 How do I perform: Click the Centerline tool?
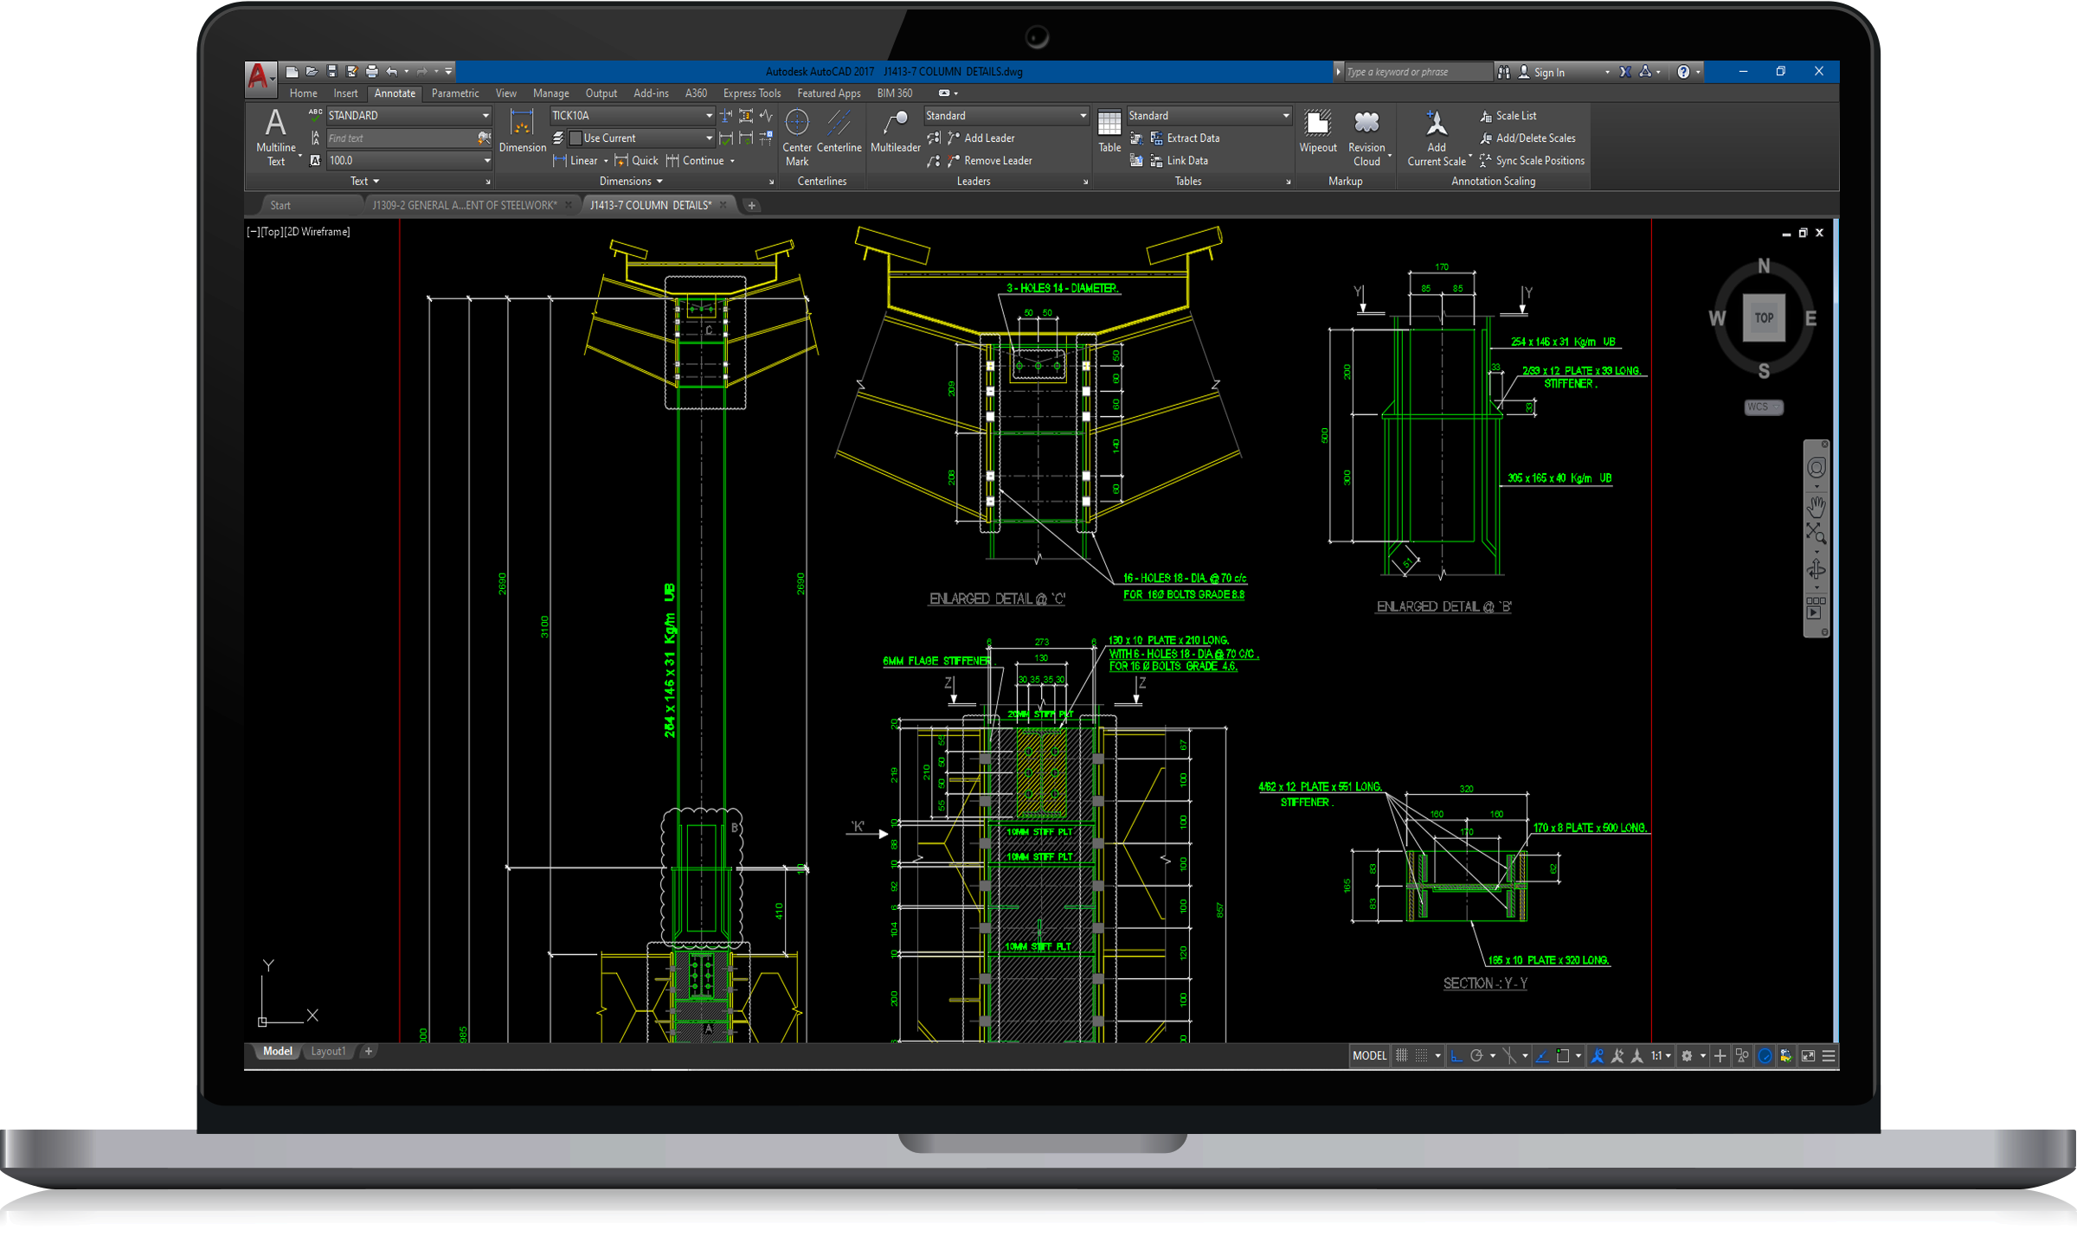coord(839,131)
